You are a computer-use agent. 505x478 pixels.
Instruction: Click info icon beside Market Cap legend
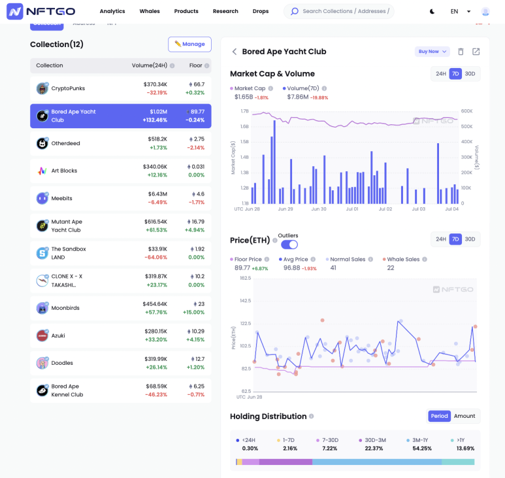click(x=270, y=88)
